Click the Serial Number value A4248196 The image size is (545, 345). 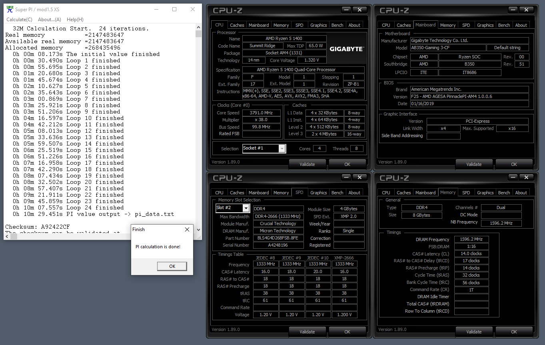tap(278, 245)
